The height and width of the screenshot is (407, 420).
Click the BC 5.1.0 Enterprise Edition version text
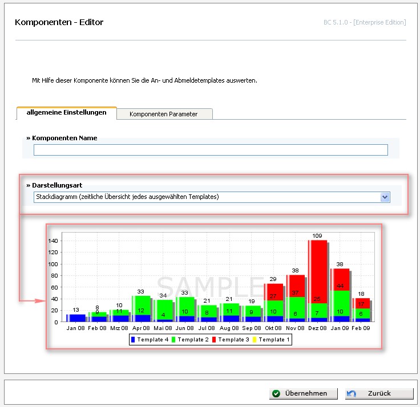[x=365, y=22]
